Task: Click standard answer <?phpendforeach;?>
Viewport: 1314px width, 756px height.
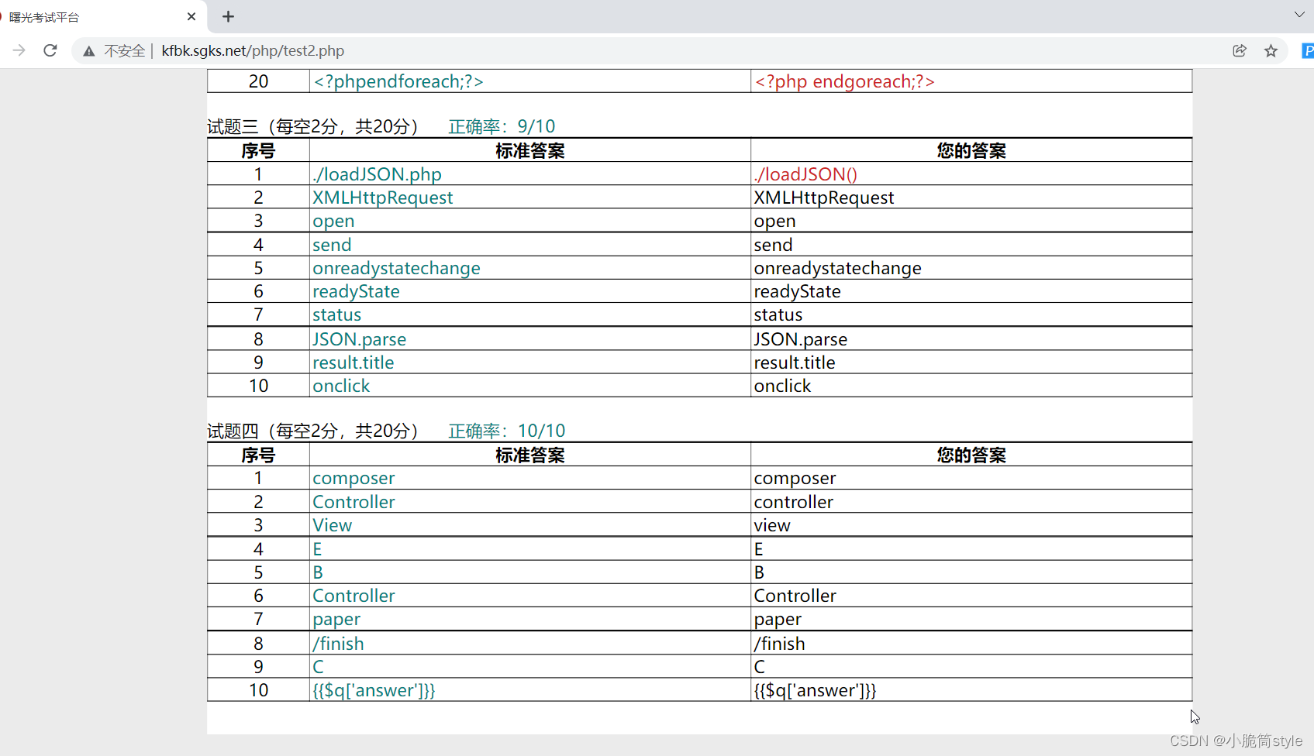Action: 398,81
